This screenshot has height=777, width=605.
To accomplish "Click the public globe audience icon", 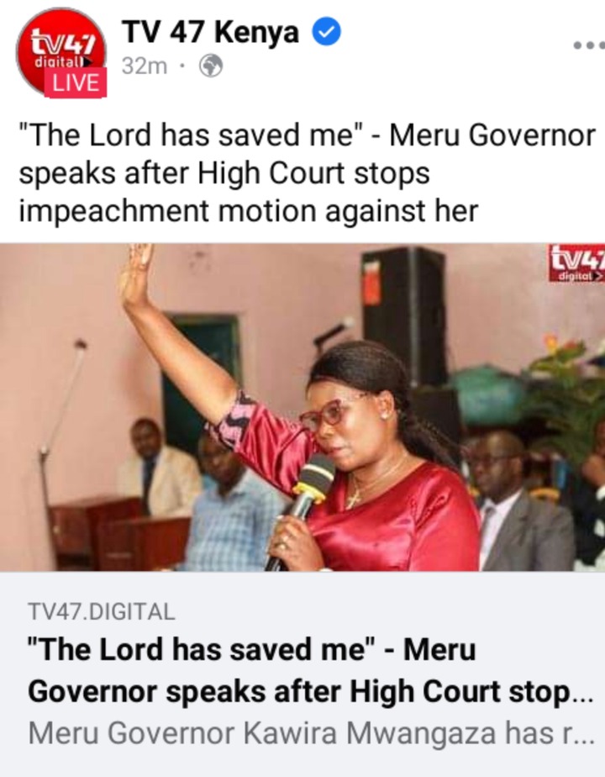I will (210, 66).
